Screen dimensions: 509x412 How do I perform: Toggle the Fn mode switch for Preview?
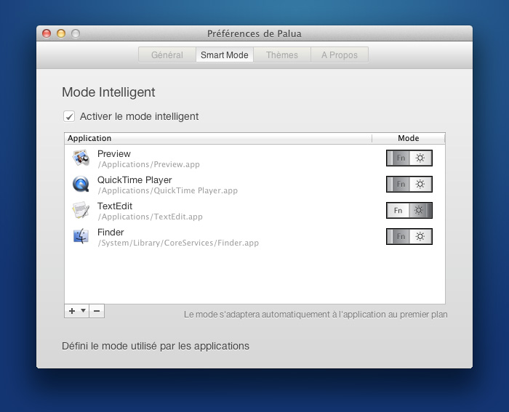pos(409,158)
